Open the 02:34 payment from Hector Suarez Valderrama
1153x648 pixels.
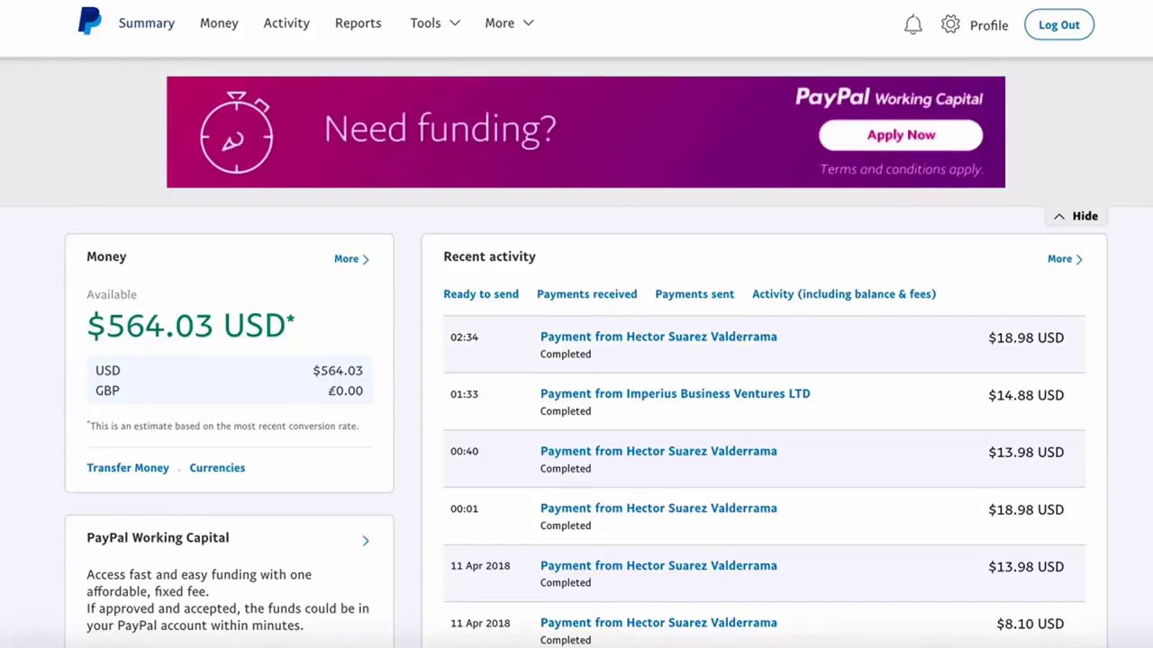pos(658,337)
